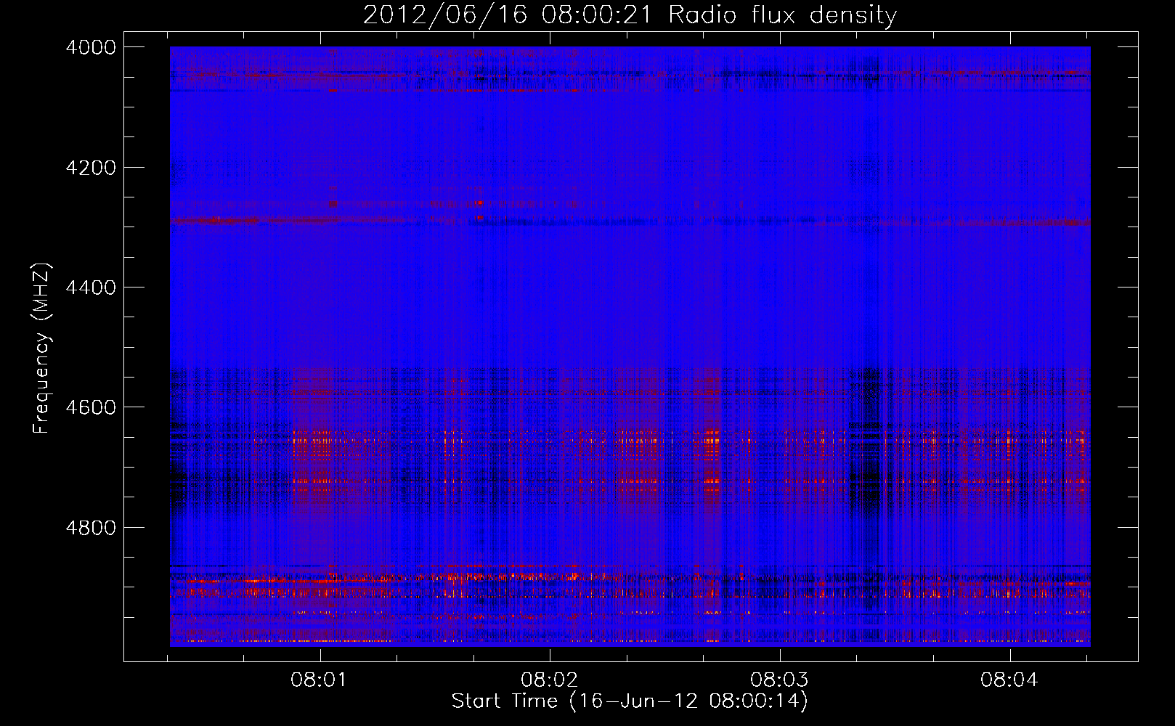The width and height of the screenshot is (1175, 726).
Task: Select the 4600 frequency tick label
Action: click(91, 407)
